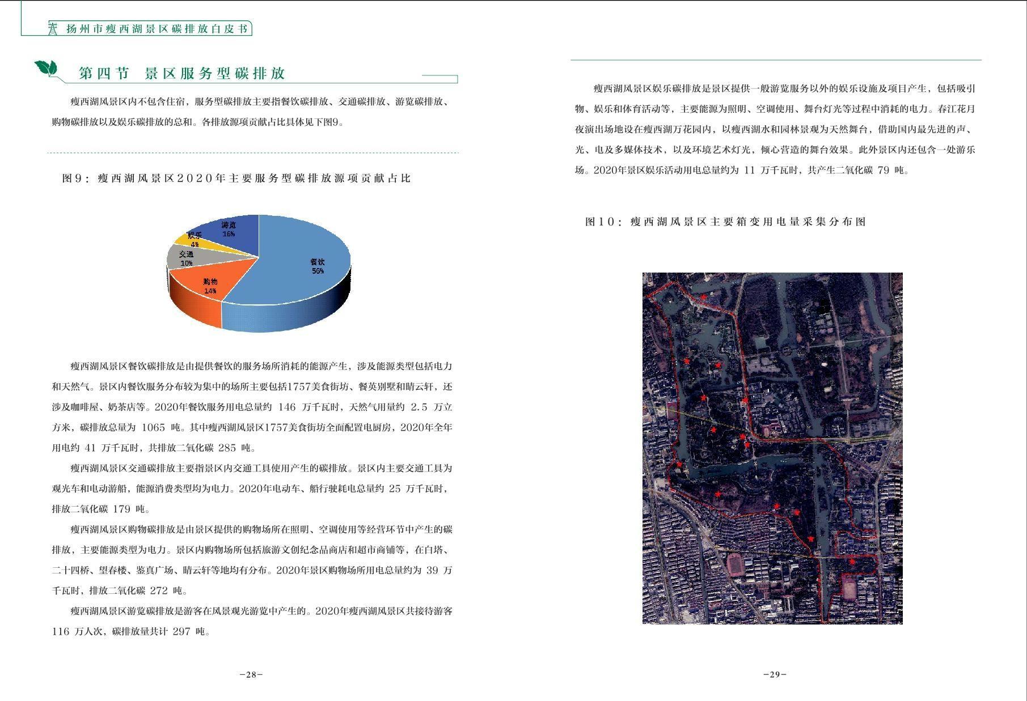The height and width of the screenshot is (701, 1027).
Task: Select the orange 购物 14% pie slice
Action: (207, 286)
